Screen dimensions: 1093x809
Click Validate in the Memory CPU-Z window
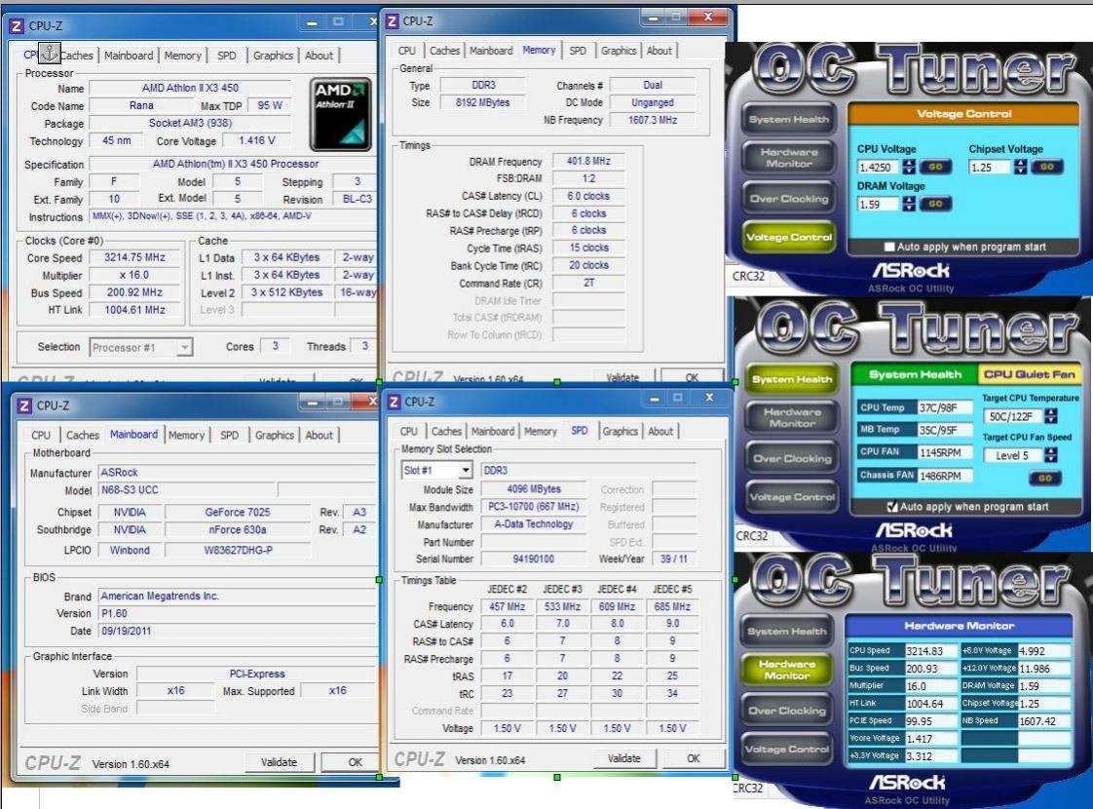click(622, 376)
